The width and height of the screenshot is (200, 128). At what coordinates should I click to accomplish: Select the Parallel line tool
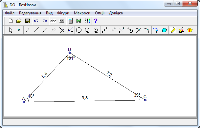click(53, 30)
